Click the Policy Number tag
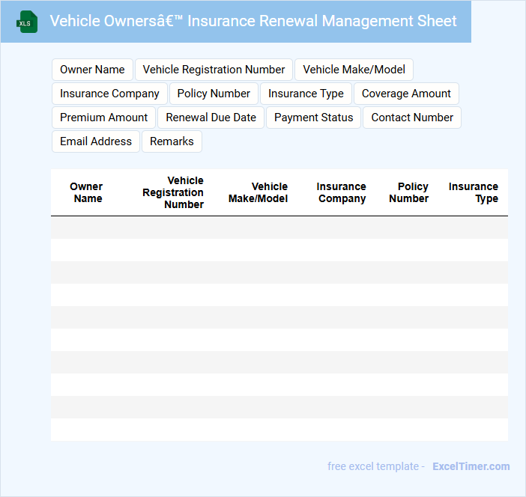 pyautogui.click(x=214, y=94)
